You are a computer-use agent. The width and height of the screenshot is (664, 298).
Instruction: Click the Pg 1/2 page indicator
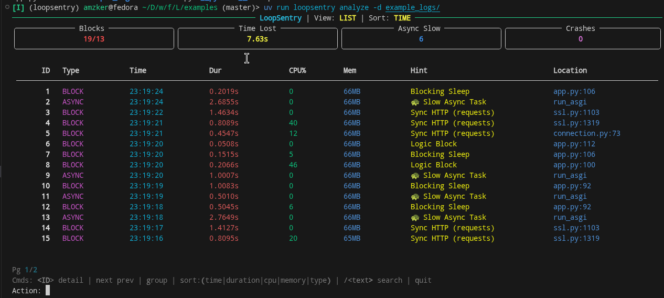coord(25,270)
